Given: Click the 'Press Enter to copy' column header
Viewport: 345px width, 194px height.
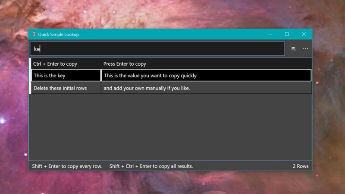Looking at the screenshot, I should point(206,64).
